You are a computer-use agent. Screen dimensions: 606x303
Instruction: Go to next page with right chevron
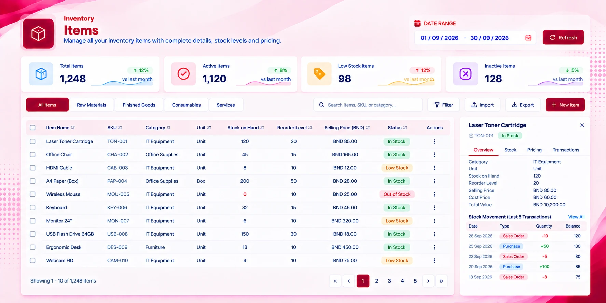428,281
